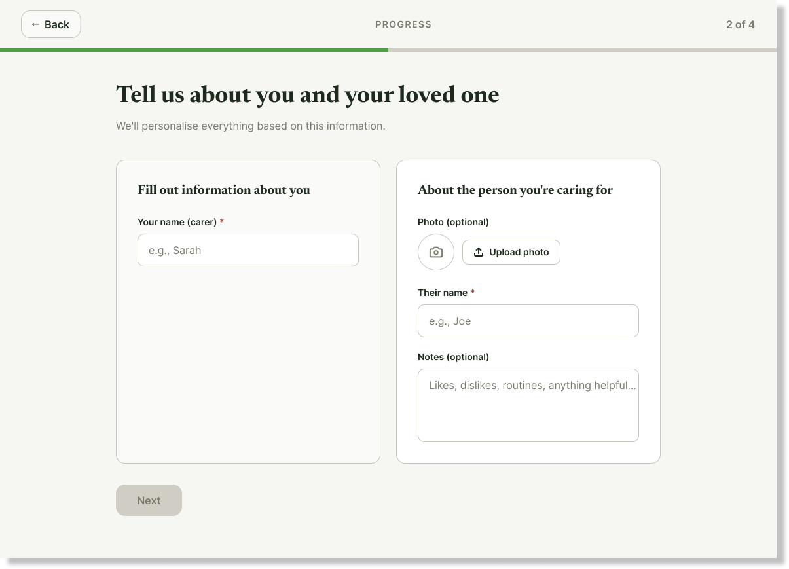Focus the Their name field with Joe placeholder

[528, 321]
